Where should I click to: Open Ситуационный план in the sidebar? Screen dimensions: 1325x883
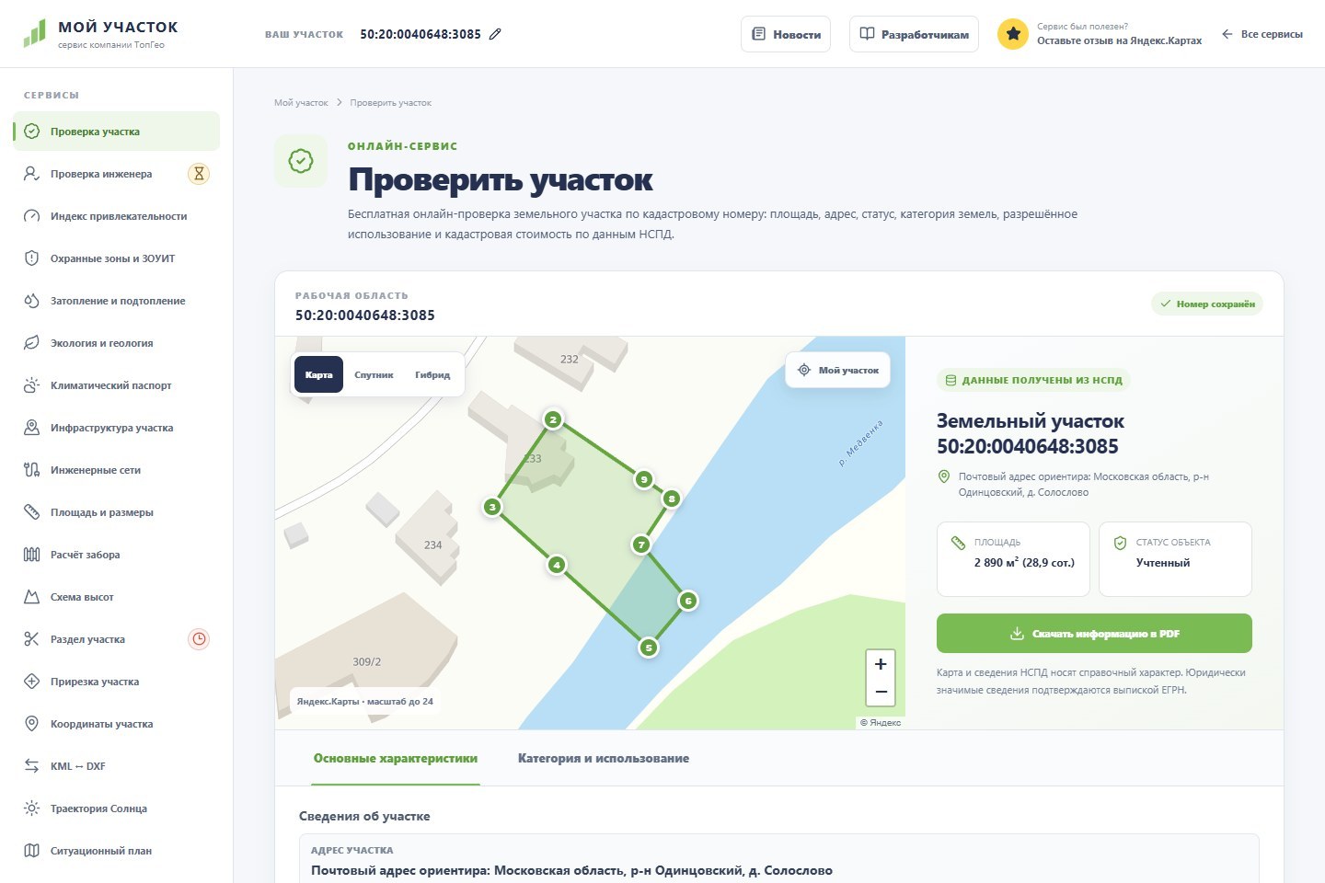point(116,851)
